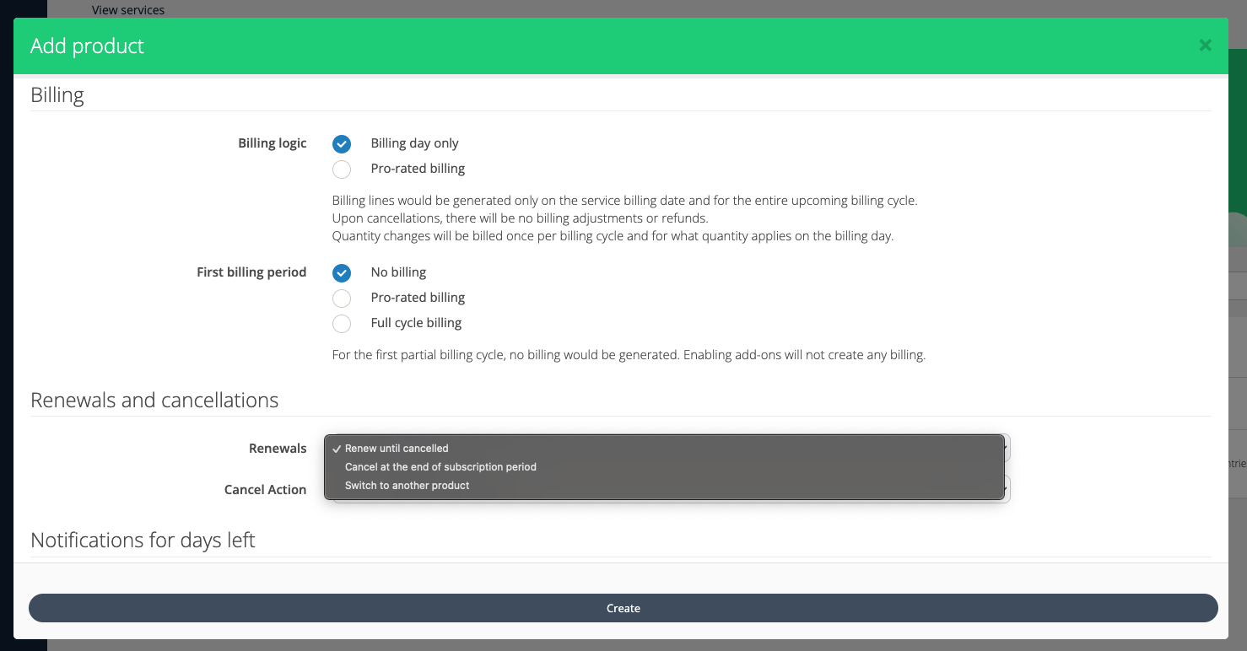Click the "Cancel Action" field label

(x=265, y=489)
